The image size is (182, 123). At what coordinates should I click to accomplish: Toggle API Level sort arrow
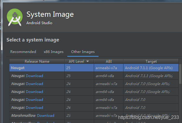pyautogui.click(x=88, y=61)
